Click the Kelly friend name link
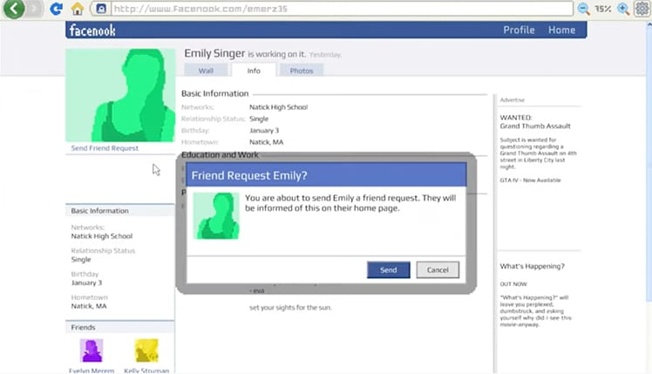The width and height of the screenshot is (652, 374). [x=146, y=371]
